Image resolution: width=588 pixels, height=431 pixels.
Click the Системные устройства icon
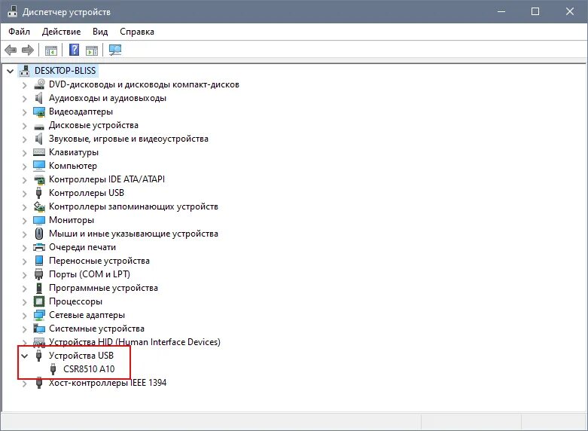(x=39, y=329)
